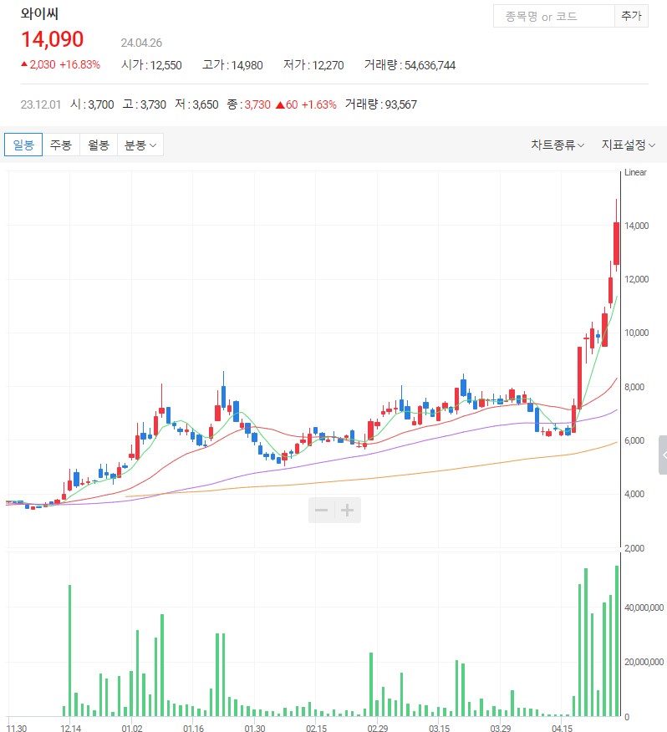
Task: Open the 지표설정 indicator settings dropdown
Action: (x=628, y=145)
